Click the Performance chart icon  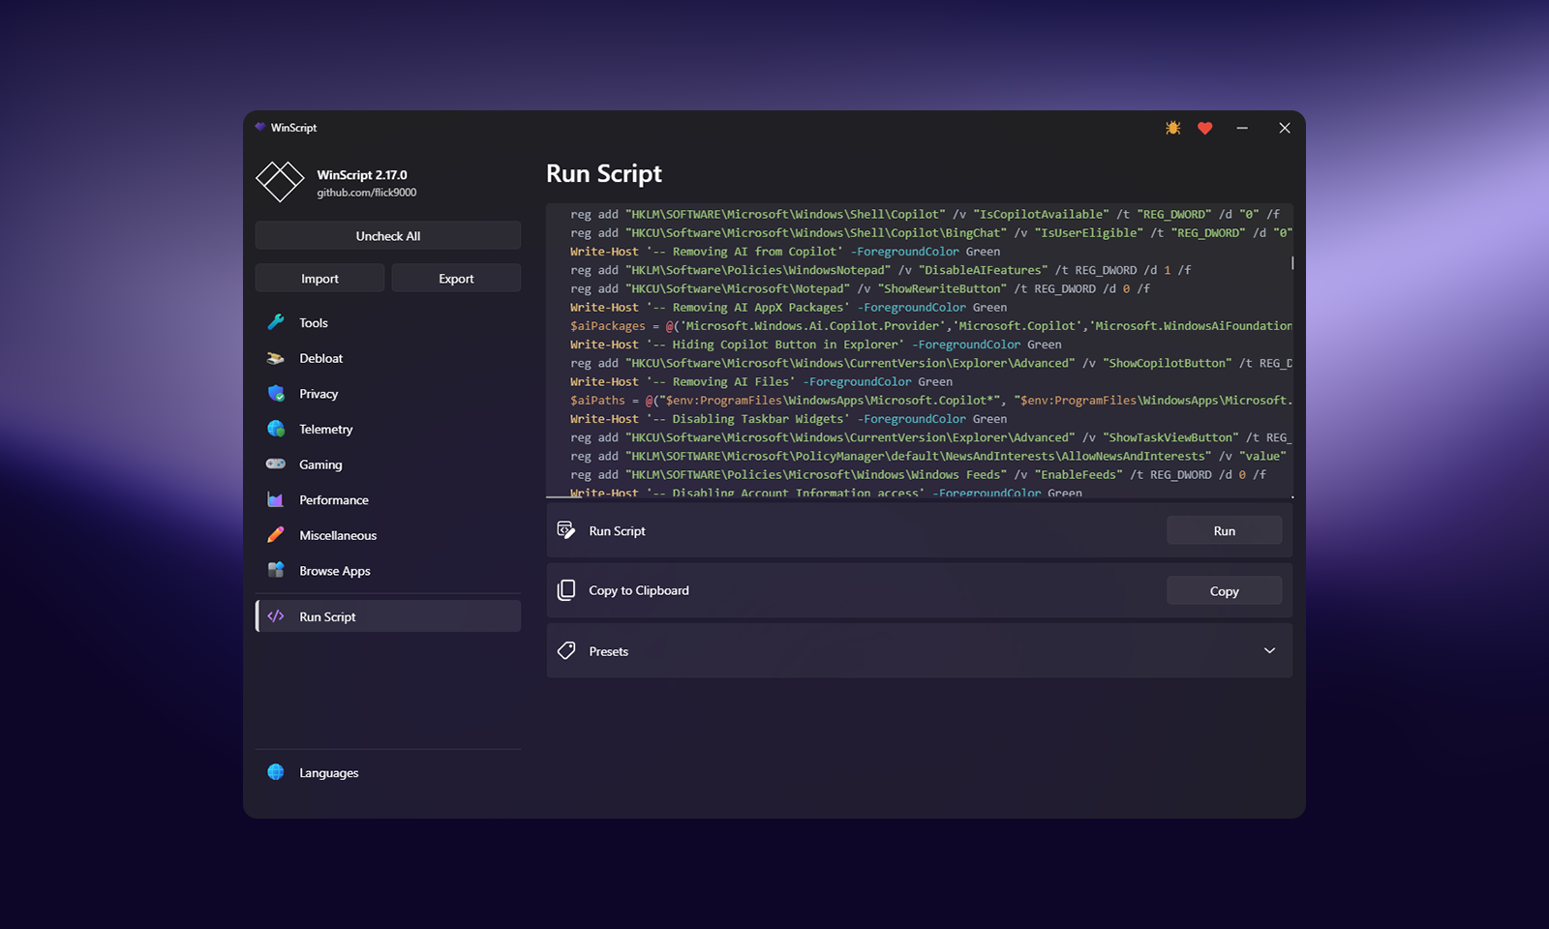pyautogui.click(x=276, y=499)
